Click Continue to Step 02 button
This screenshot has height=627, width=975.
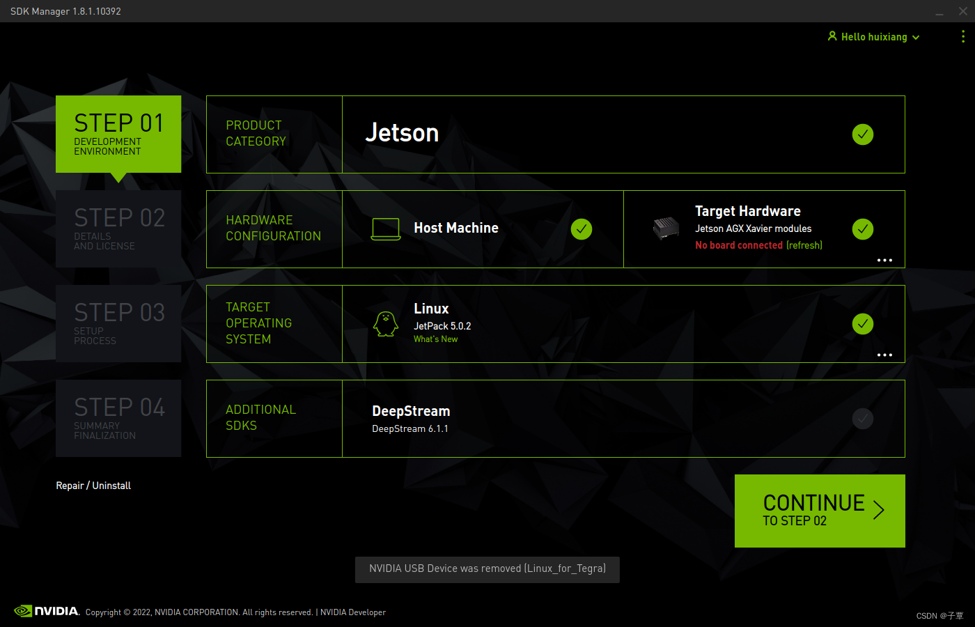[x=820, y=511]
